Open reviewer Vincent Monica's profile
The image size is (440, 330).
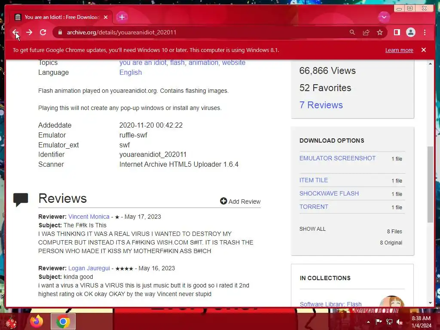pyautogui.click(x=89, y=217)
